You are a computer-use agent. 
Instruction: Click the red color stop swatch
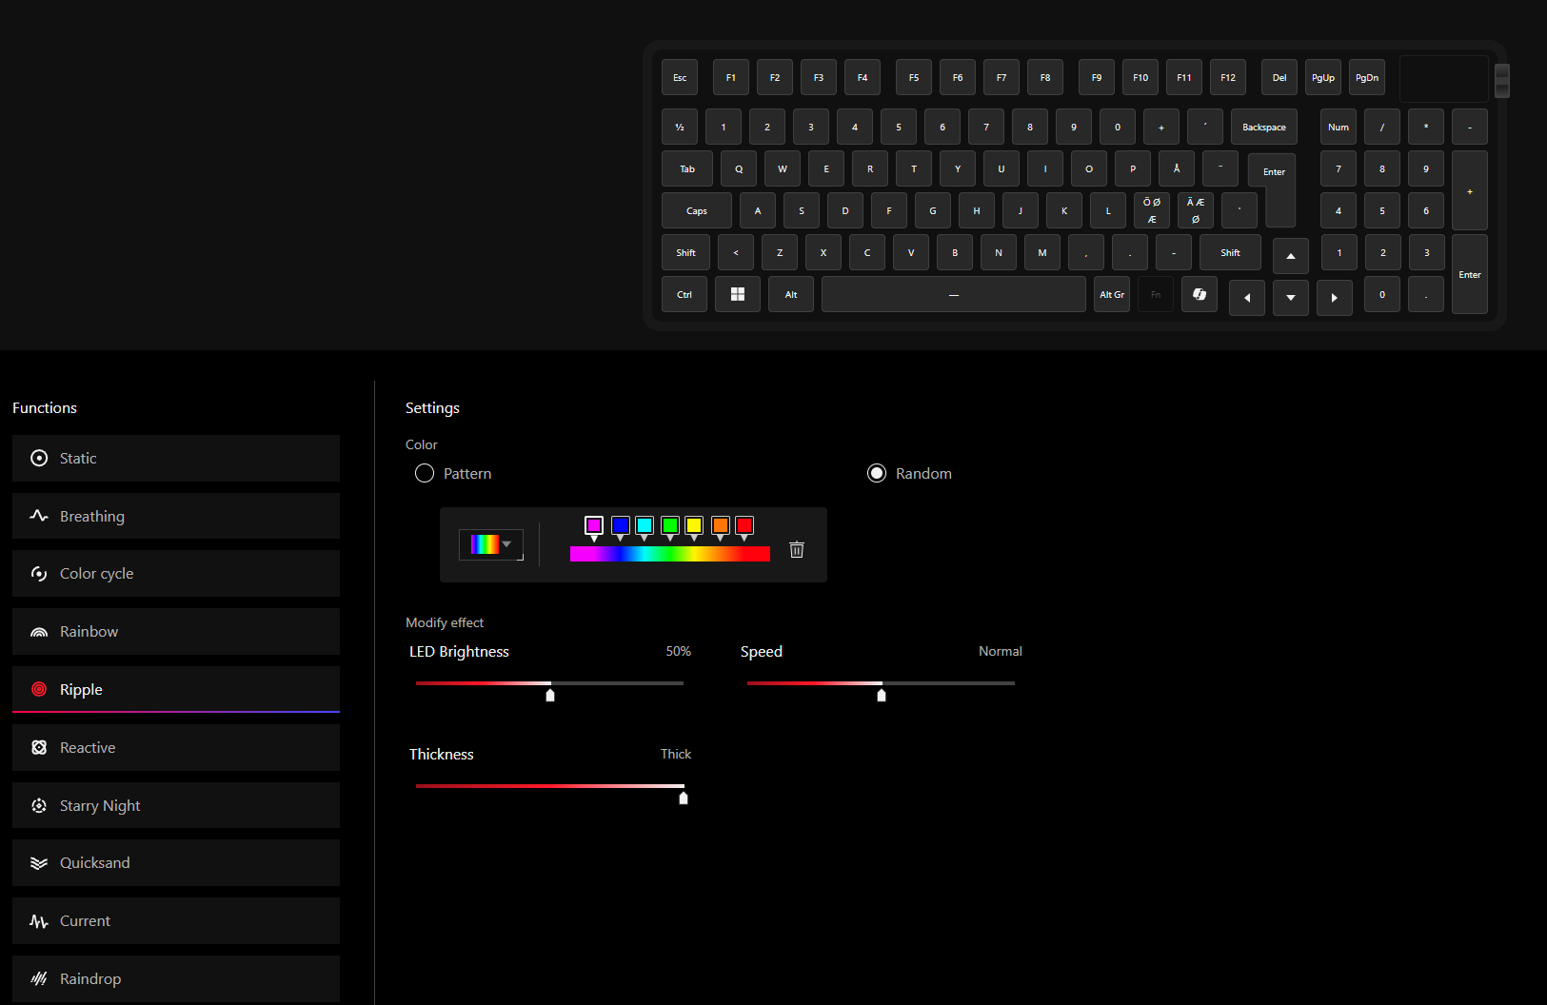click(744, 525)
